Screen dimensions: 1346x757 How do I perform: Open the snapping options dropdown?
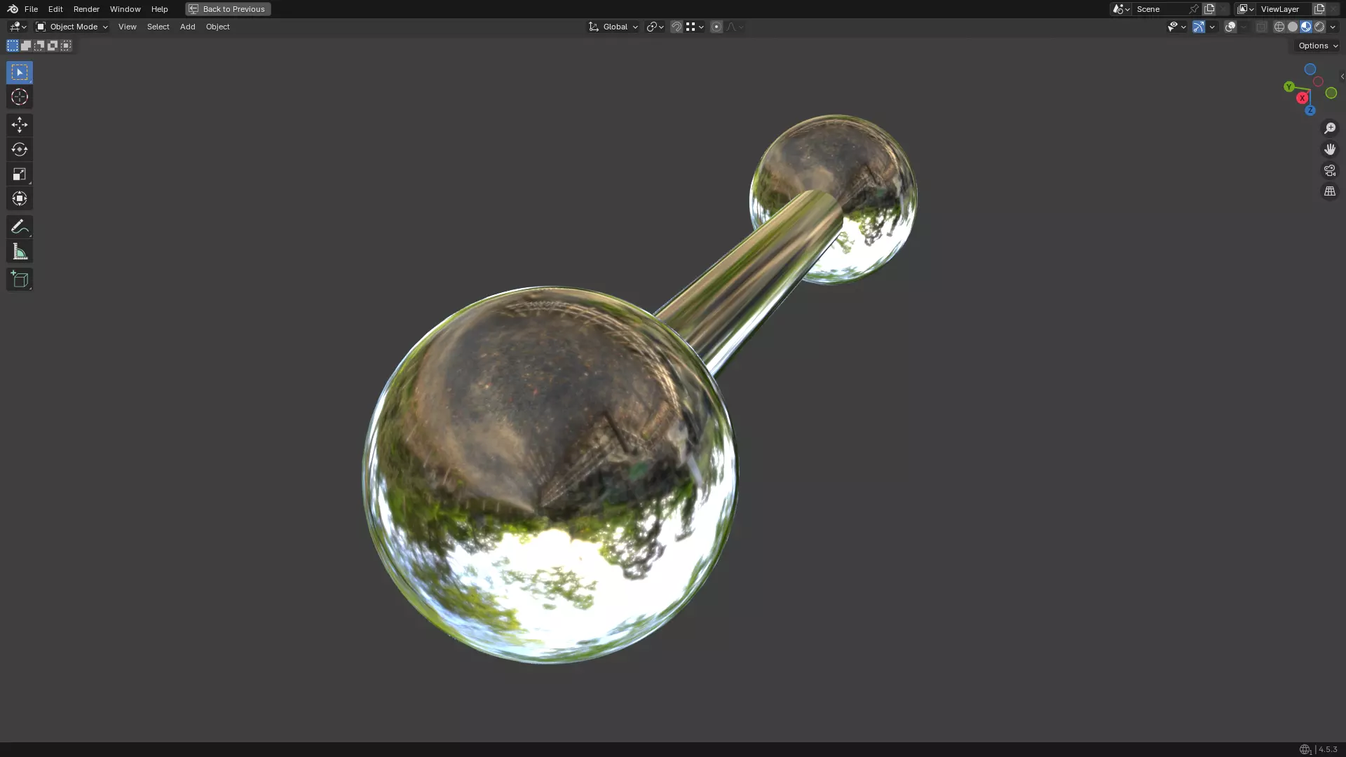[695, 27]
